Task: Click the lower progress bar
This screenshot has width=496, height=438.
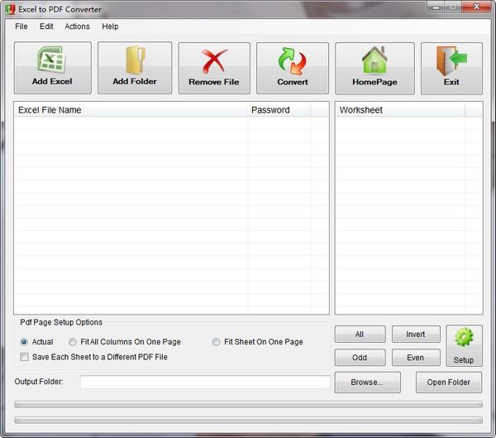Action: click(x=248, y=421)
